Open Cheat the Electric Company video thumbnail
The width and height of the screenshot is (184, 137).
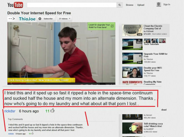(132, 30)
